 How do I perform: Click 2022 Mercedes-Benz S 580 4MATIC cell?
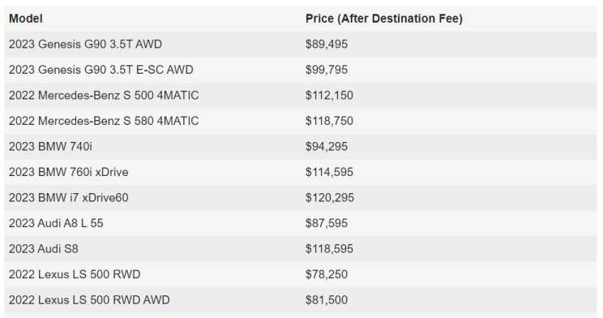(104, 121)
